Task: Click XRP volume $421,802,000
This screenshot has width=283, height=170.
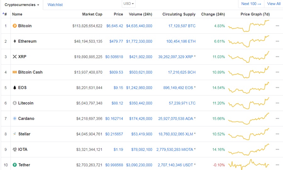Action: pyautogui.click(x=141, y=57)
